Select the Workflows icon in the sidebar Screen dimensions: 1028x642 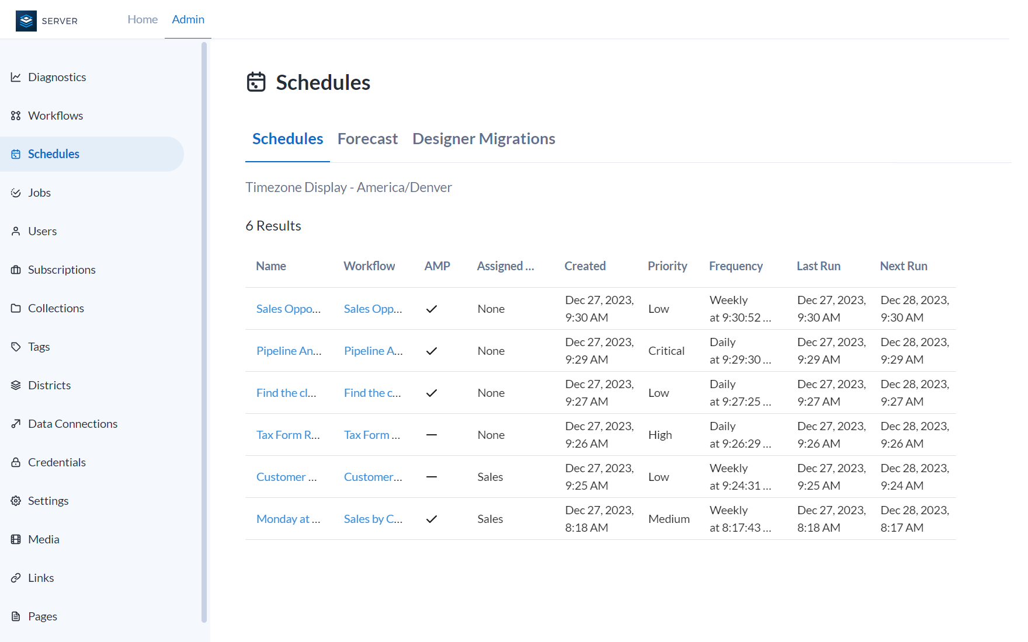point(17,115)
